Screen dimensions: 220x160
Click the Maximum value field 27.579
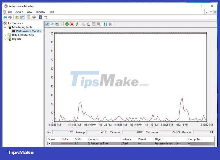(x=169, y=132)
